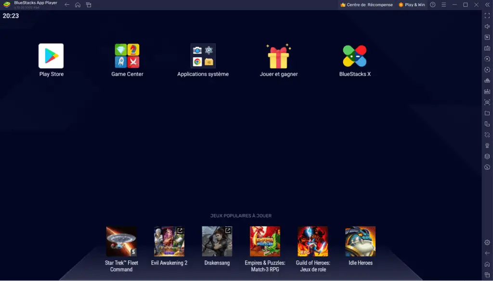Collapse the side toolbar with double chevron
Image resolution: width=493 pixels, height=281 pixels.
tap(487, 5)
